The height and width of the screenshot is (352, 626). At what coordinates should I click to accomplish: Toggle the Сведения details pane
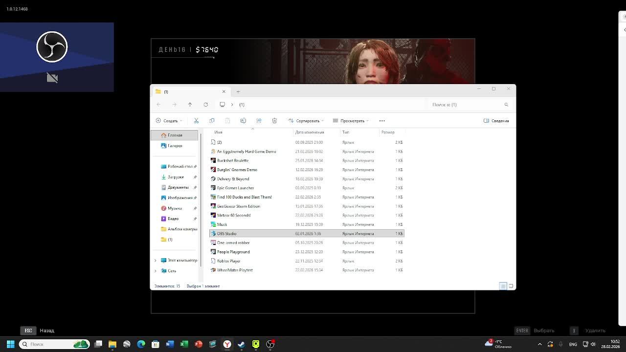[x=496, y=121]
